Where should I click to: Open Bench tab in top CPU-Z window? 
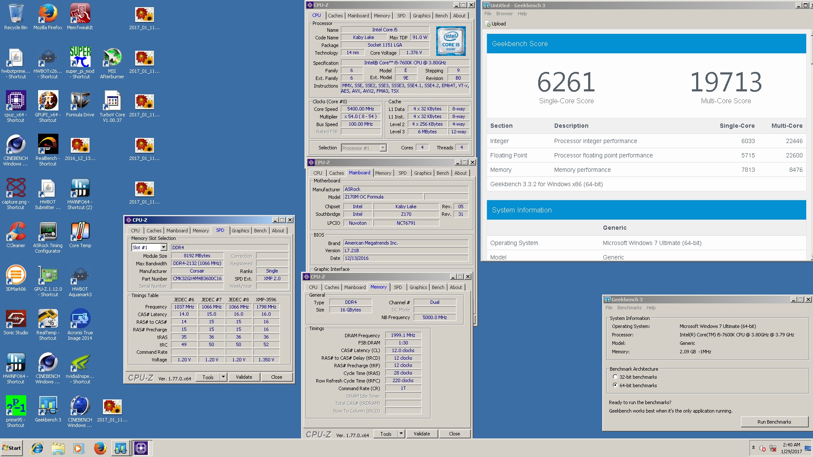441,16
